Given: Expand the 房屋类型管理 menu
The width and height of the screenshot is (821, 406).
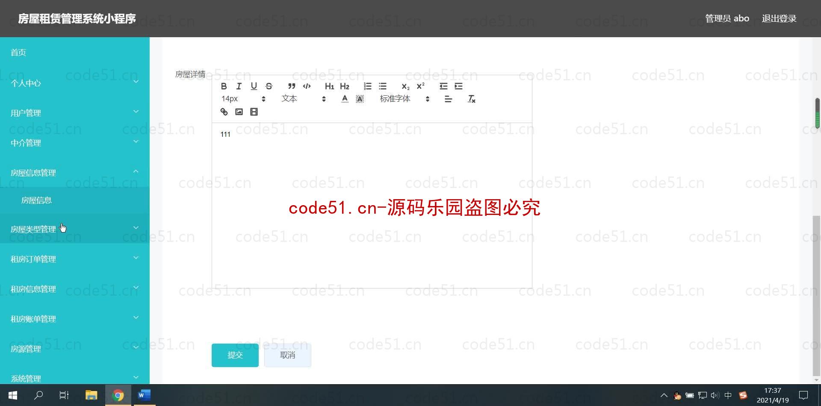Looking at the screenshot, I should [75, 229].
